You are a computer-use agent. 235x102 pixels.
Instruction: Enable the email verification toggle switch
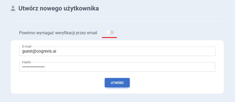click(110, 32)
